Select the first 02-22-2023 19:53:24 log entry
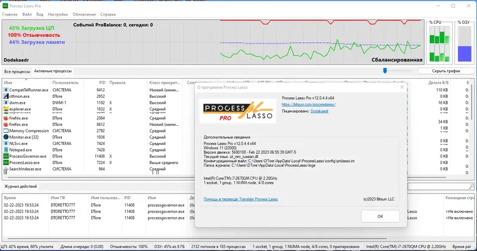Image resolution: width=477 pixels, height=251 pixels. tap(21, 205)
